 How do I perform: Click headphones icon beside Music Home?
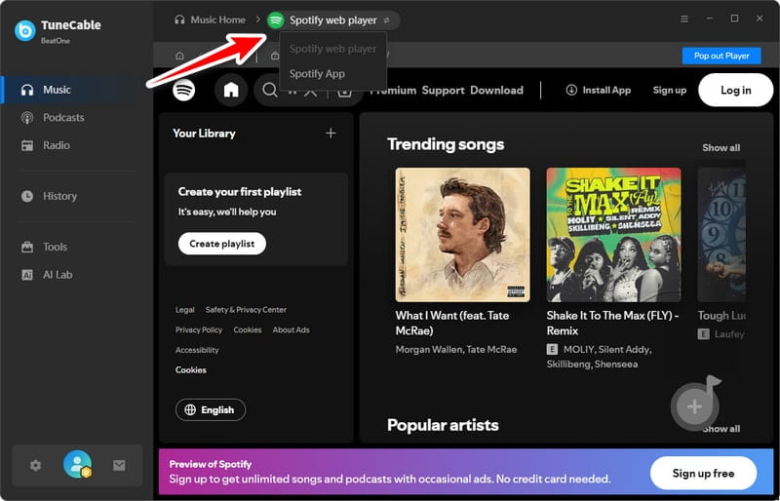coord(179,19)
